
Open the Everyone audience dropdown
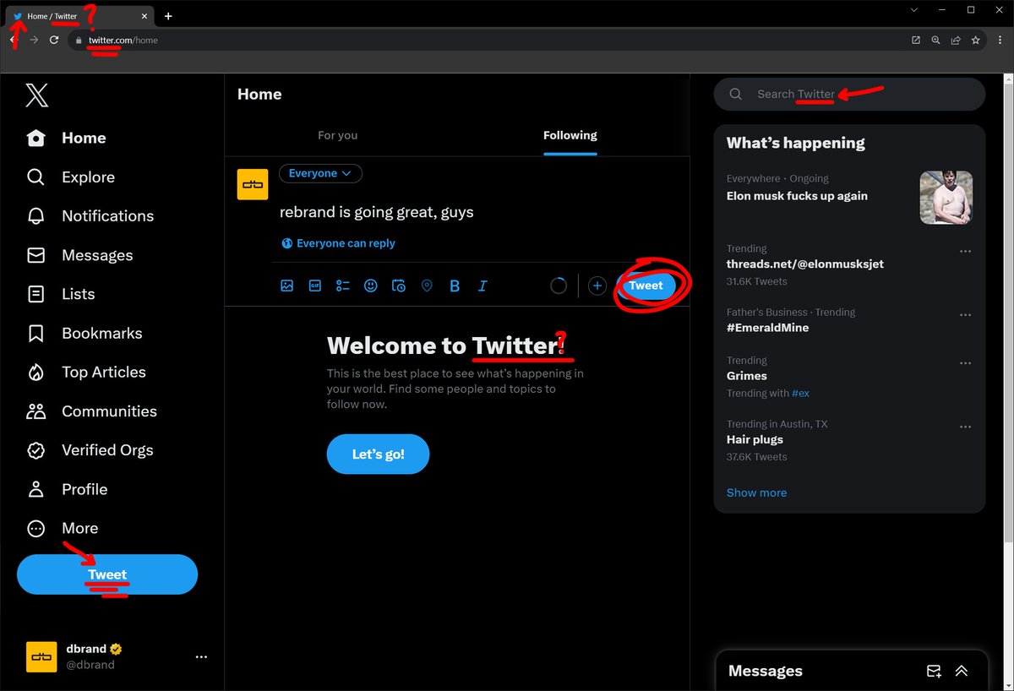click(x=320, y=173)
